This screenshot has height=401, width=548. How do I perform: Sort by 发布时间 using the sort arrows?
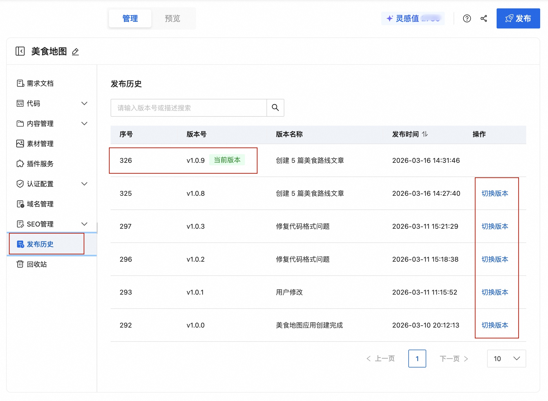tap(425, 134)
